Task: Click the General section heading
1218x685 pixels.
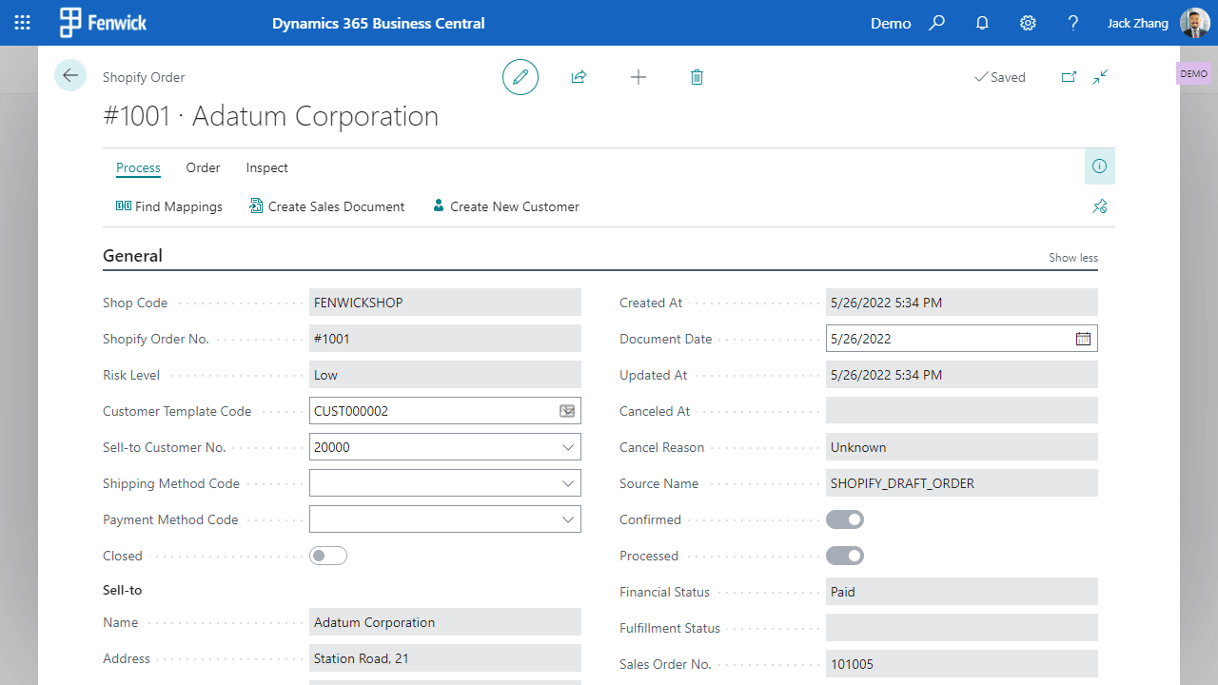Action: [x=132, y=256]
